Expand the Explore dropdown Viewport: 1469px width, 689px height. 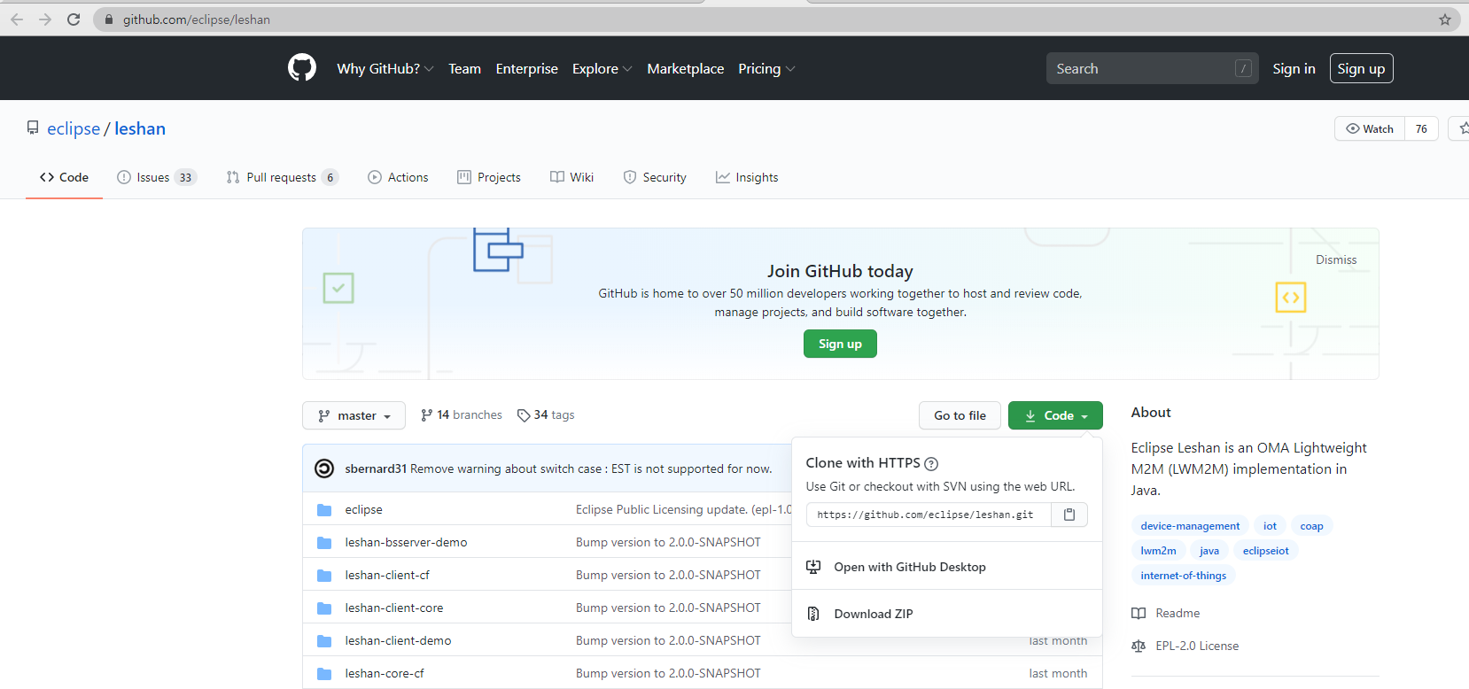coord(602,68)
